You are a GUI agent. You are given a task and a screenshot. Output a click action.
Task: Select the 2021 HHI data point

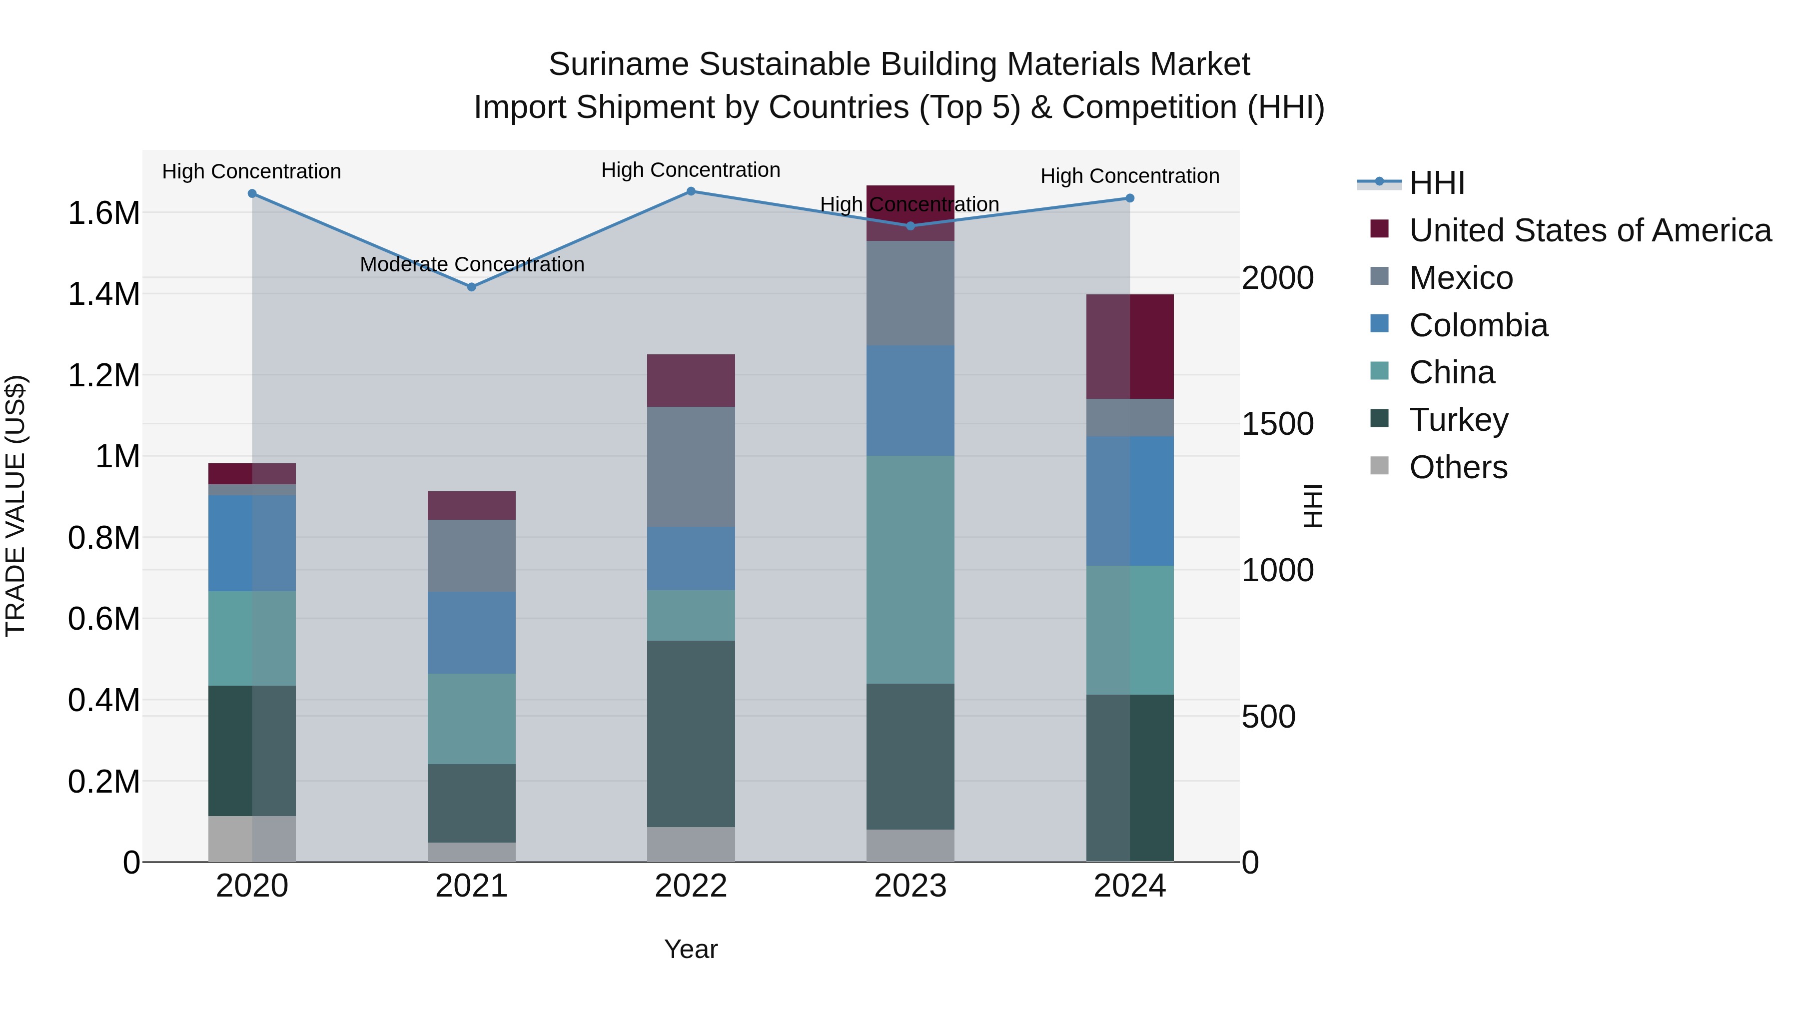tap(471, 287)
